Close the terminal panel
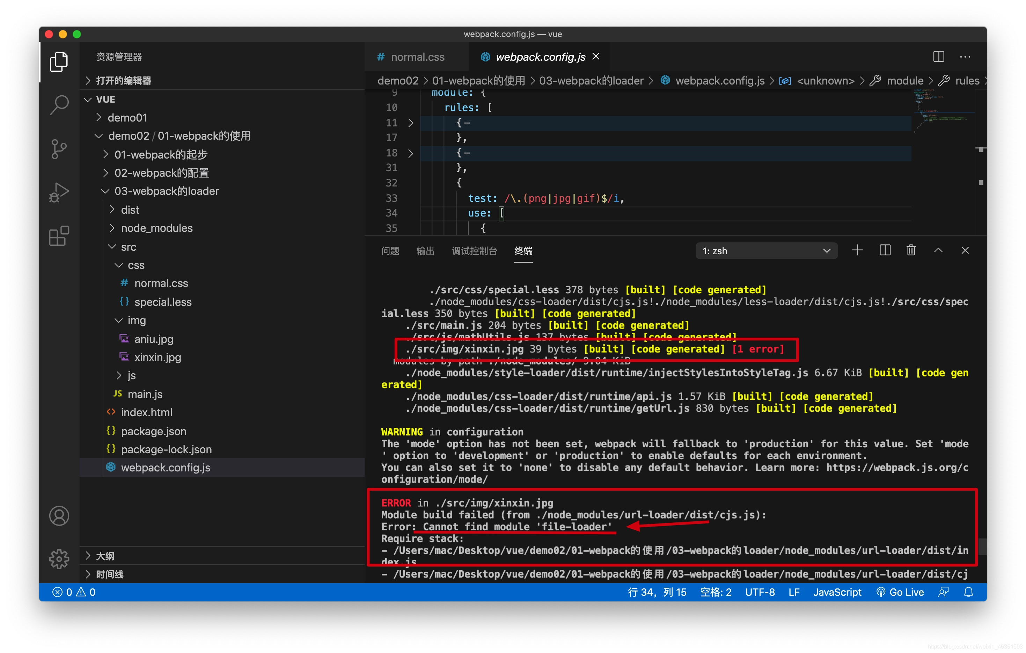Screen dimensions: 1026x653 [x=965, y=250]
